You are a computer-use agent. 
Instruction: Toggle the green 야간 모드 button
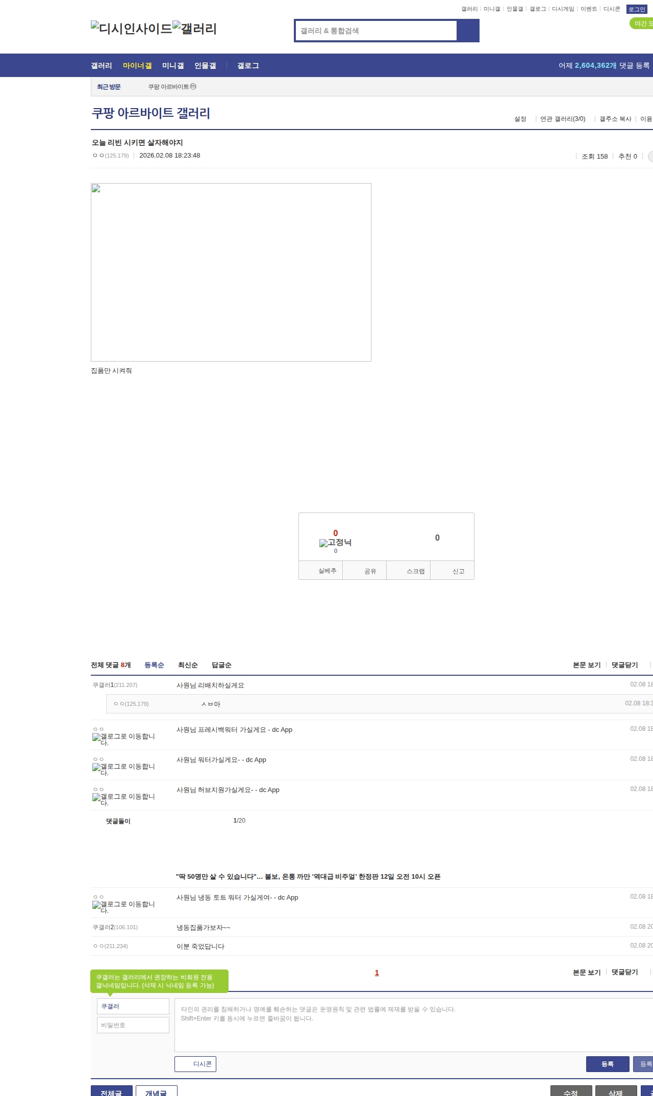(x=641, y=23)
